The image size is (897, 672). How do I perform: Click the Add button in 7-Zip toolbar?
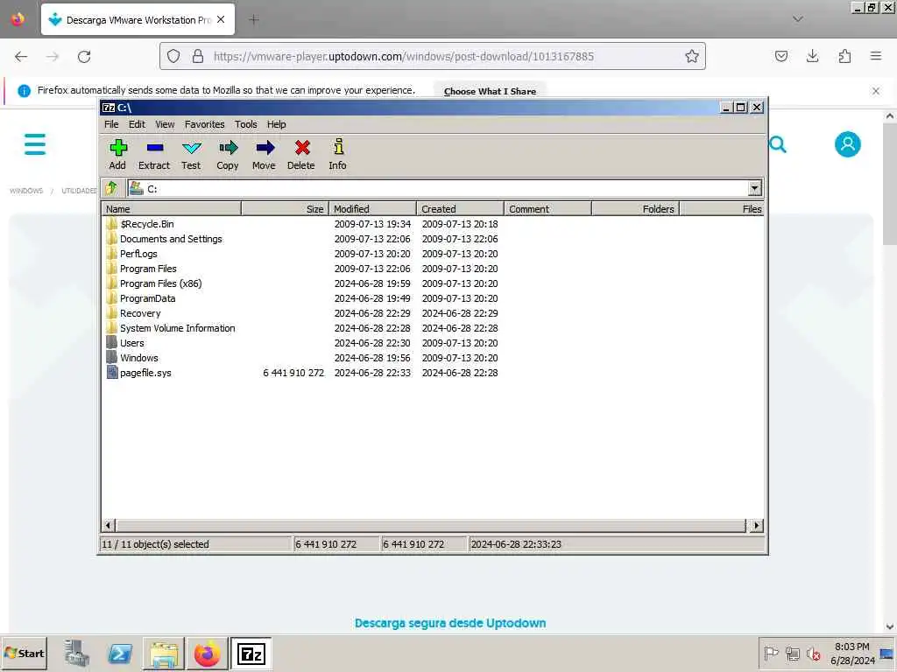pos(118,154)
